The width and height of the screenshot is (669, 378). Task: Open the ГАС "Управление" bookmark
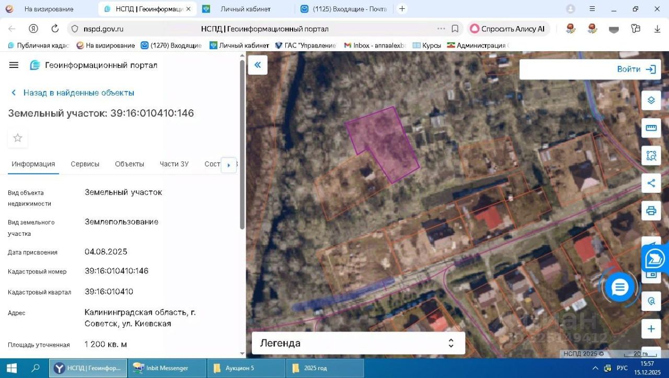[x=306, y=45]
